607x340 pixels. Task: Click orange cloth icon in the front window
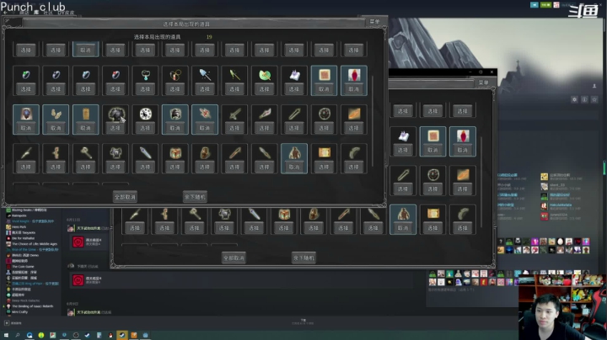(354, 114)
